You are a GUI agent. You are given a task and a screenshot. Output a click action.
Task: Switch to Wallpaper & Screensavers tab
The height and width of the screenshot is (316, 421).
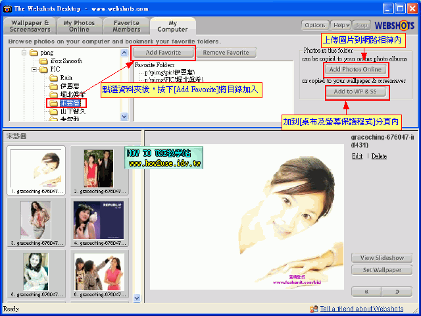pos(30,26)
